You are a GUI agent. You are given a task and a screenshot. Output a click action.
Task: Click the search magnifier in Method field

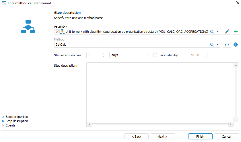click(x=212, y=45)
